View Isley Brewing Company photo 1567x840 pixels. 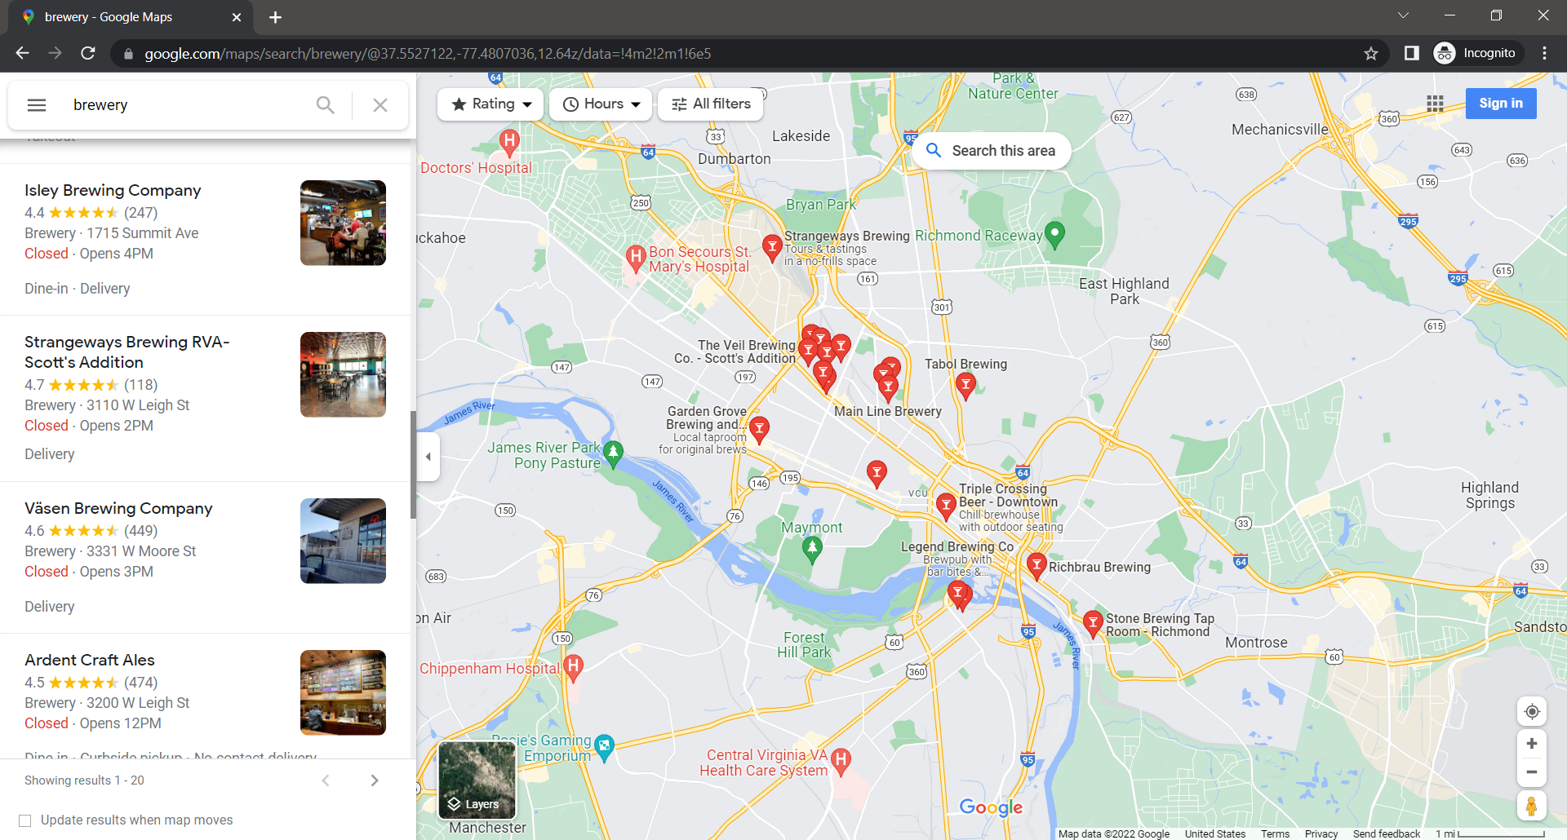coord(343,223)
